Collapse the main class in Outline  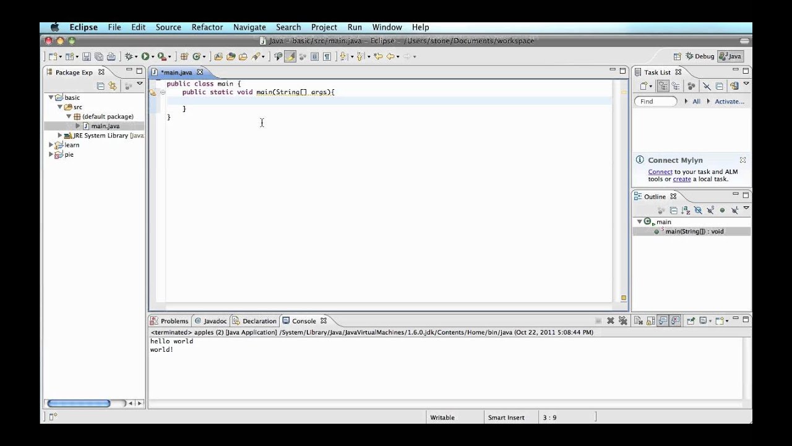[640, 221]
